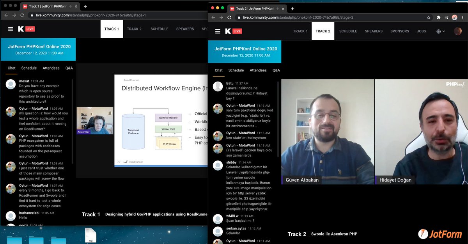The image size is (468, 244).
Task: Go back in Track 2 browser window
Action: click(213, 17)
